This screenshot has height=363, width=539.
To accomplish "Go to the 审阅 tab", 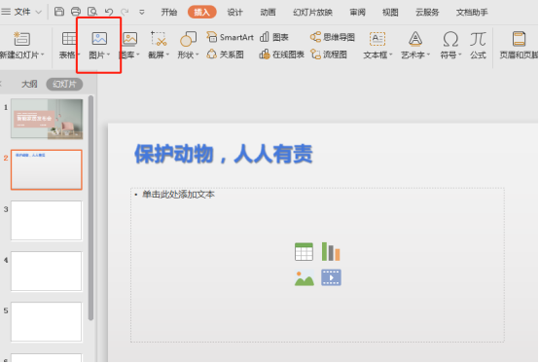I will (357, 13).
